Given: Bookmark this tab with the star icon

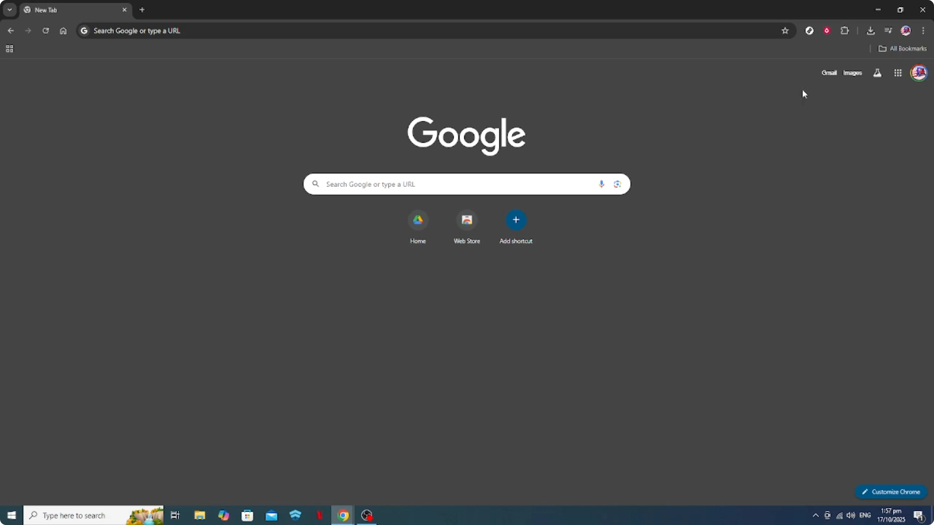Looking at the screenshot, I should point(785,31).
